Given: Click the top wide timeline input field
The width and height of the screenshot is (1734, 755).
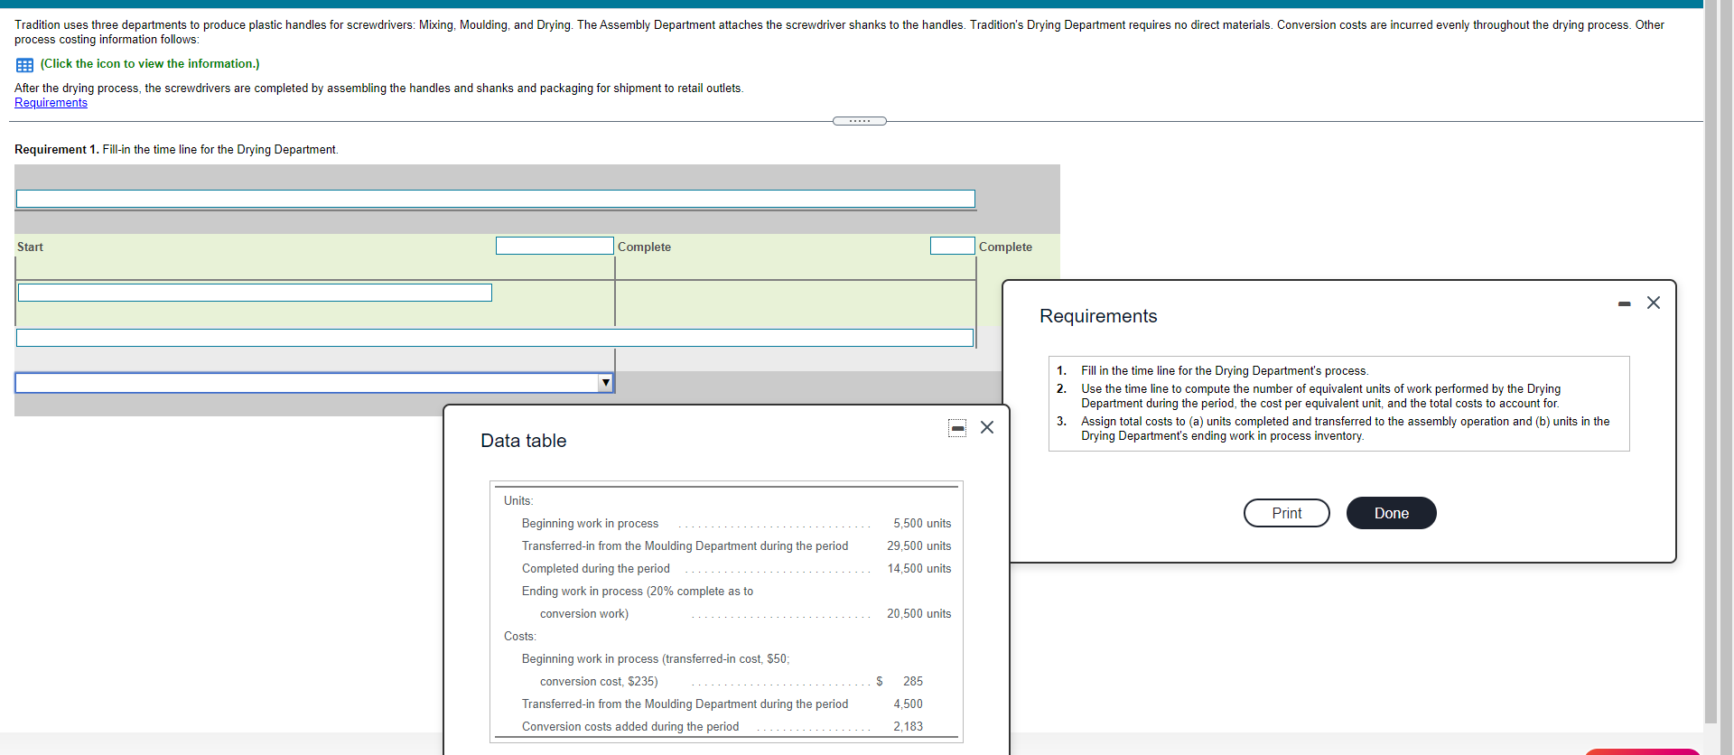Looking at the screenshot, I should pyautogui.click(x=495, y=199).
